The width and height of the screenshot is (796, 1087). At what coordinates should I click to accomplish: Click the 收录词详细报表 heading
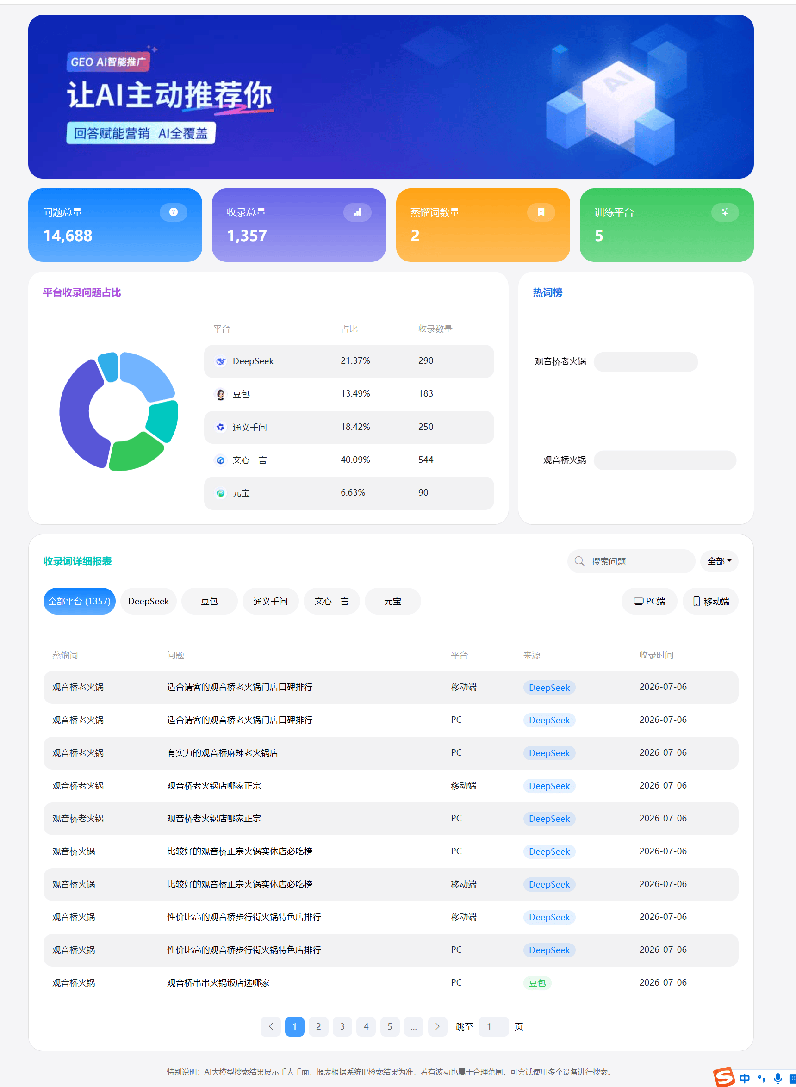(x=78, y=561)
